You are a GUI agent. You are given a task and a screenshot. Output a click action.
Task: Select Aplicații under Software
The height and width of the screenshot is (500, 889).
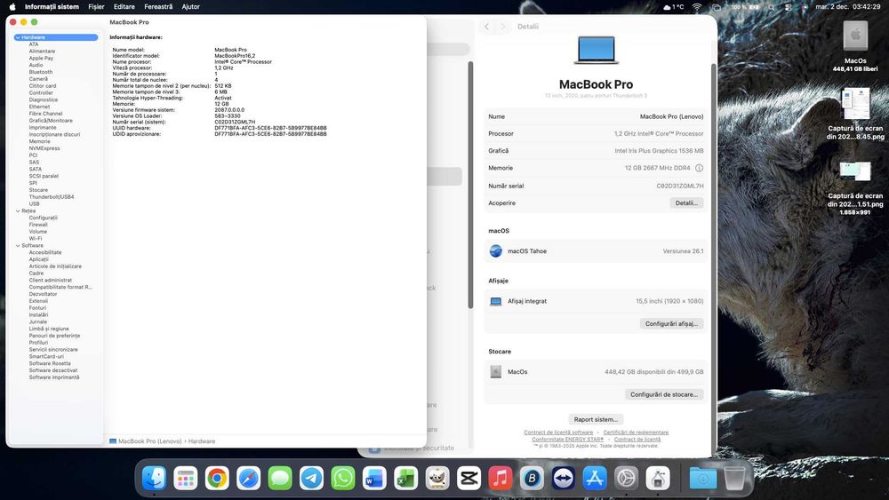38,259
